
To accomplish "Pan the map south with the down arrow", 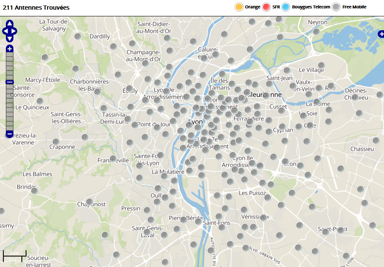I will click(10, 38).
